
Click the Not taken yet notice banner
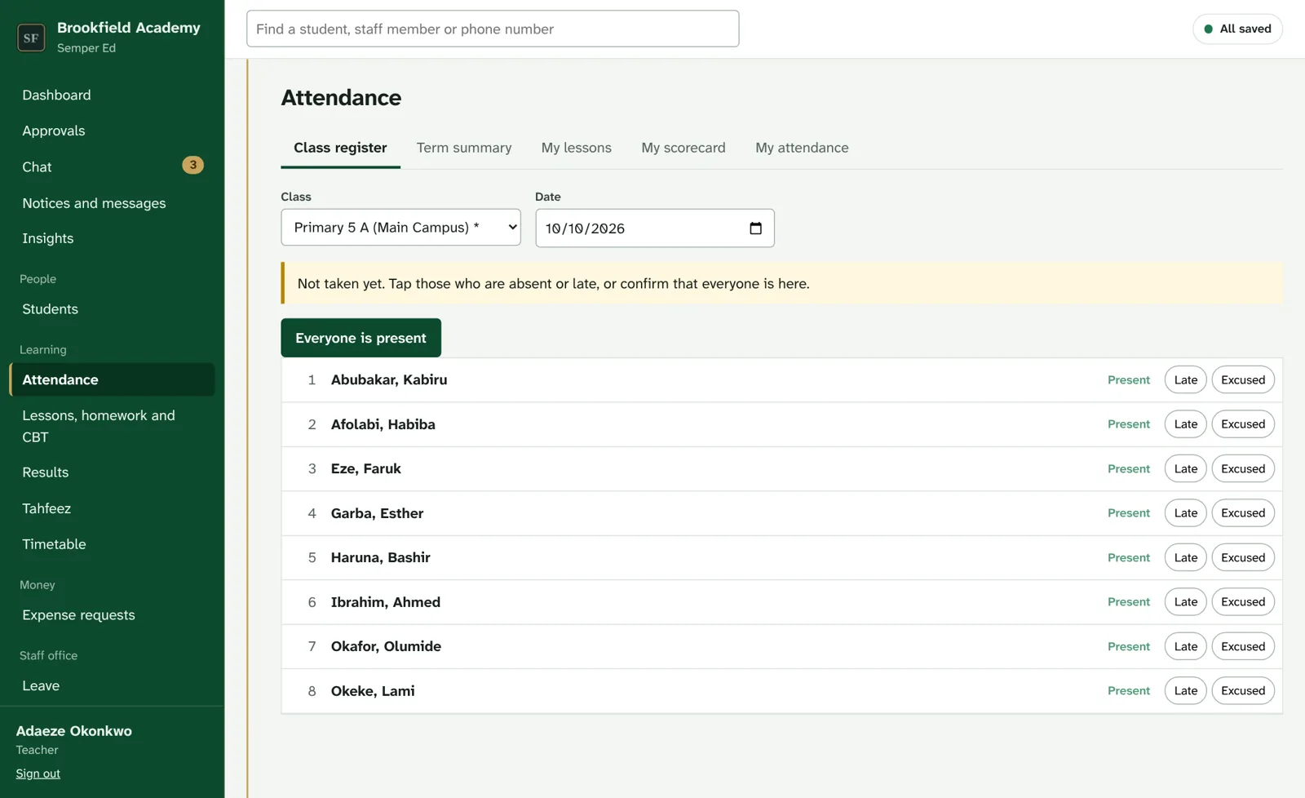tap(781, 283)
